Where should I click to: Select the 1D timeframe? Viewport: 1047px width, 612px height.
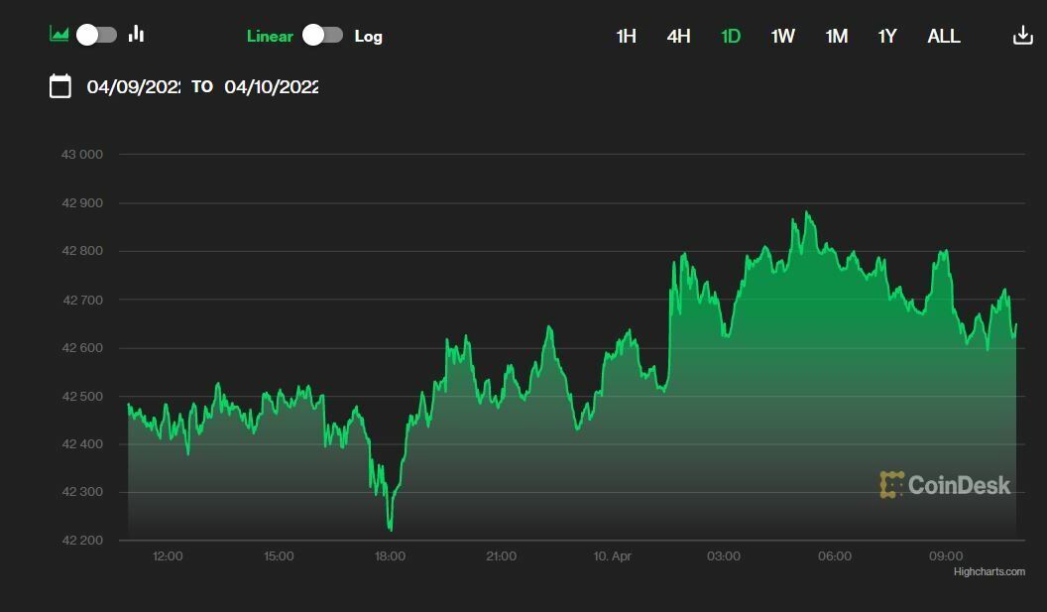(731, 36)
